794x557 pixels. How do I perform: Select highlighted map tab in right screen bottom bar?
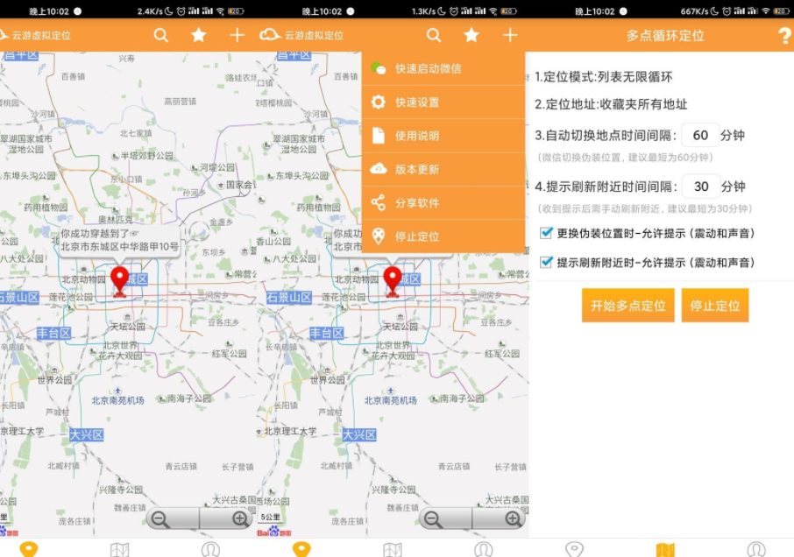[x=665, y=549]
